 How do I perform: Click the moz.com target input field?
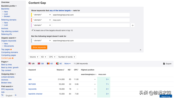[x=91, y=20]
